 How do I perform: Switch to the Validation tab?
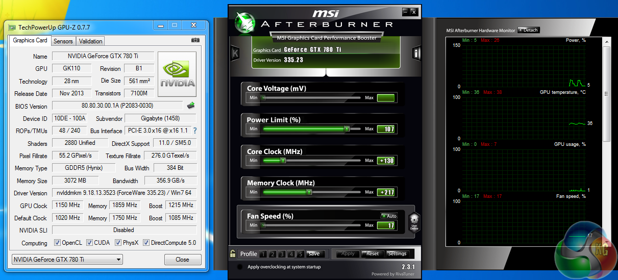[91, 41]
